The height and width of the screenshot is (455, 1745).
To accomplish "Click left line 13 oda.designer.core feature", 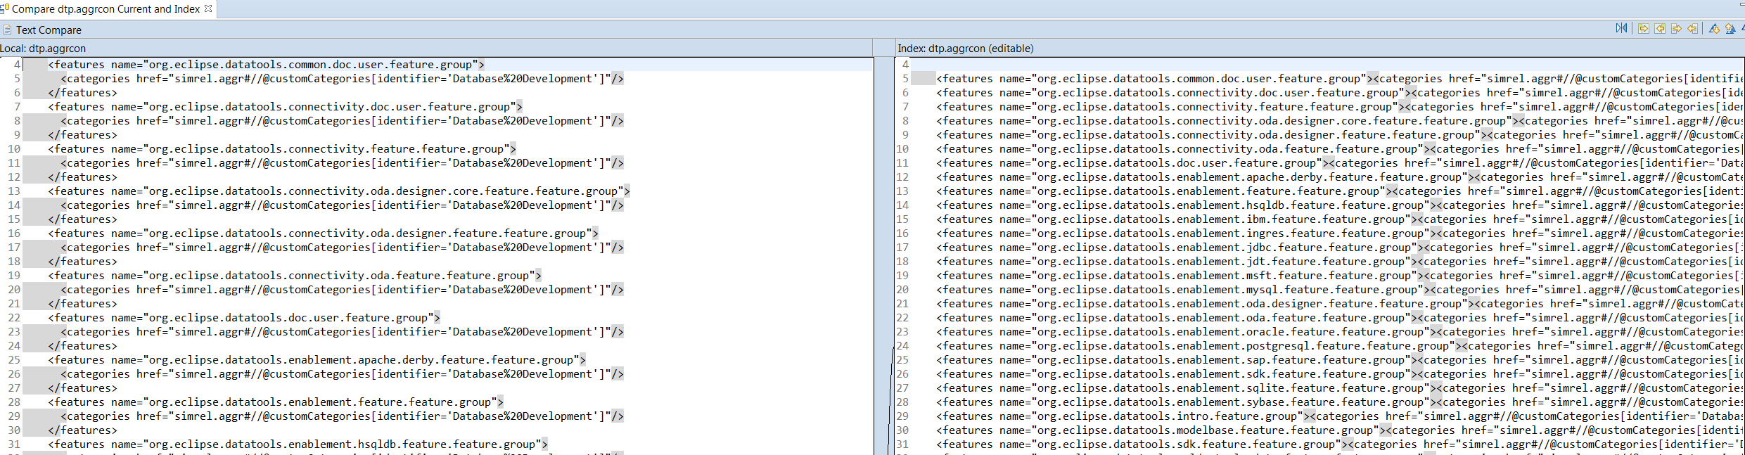I will 339,191.
